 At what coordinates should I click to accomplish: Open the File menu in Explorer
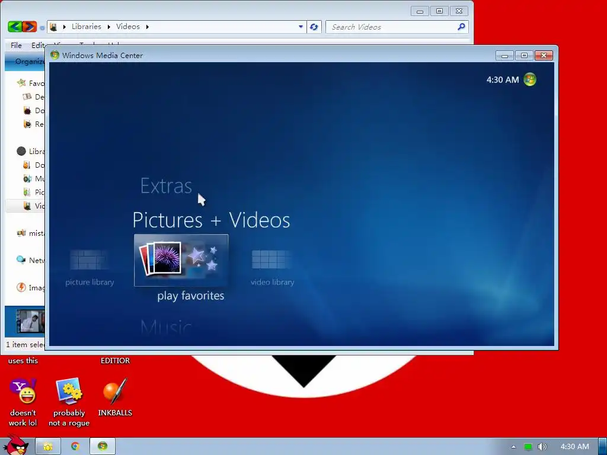(x=16, y=45)
